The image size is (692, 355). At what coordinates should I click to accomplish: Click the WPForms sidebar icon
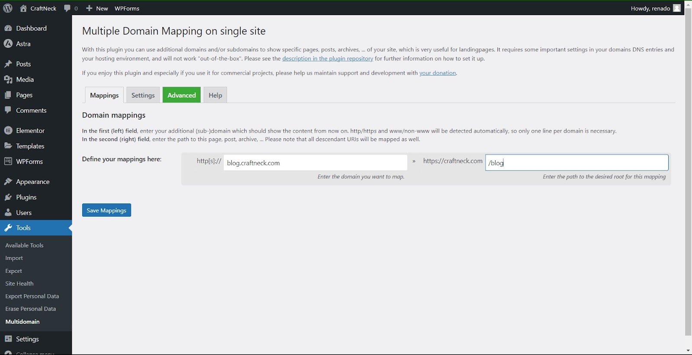click(8, 162)
